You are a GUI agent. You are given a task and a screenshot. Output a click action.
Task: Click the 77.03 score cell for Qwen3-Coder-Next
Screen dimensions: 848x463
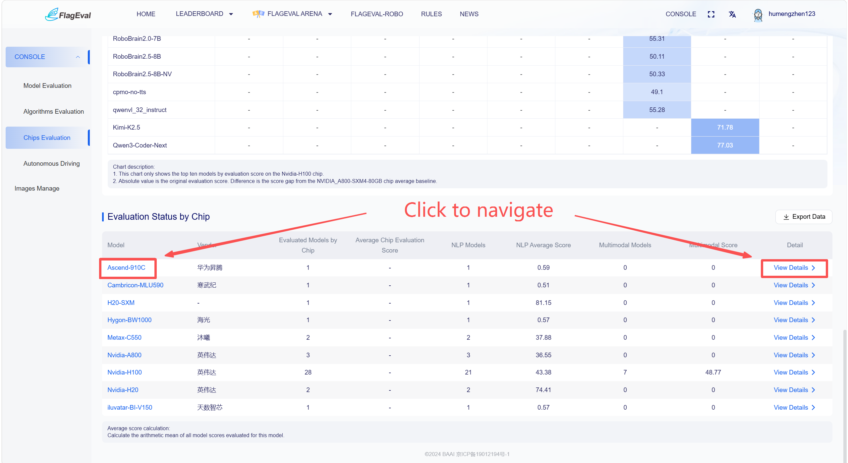(725, 145)
